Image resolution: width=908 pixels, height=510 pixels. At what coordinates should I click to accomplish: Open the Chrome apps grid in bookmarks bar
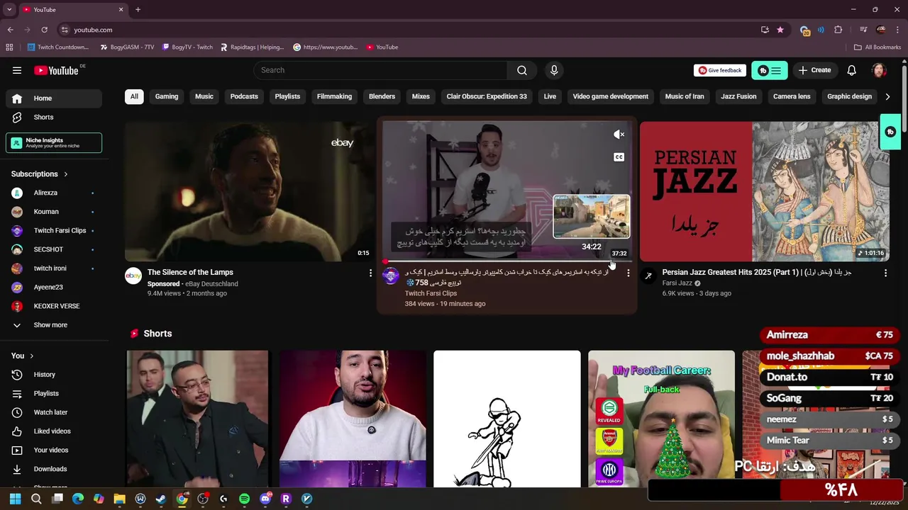[x=9, y=47]
